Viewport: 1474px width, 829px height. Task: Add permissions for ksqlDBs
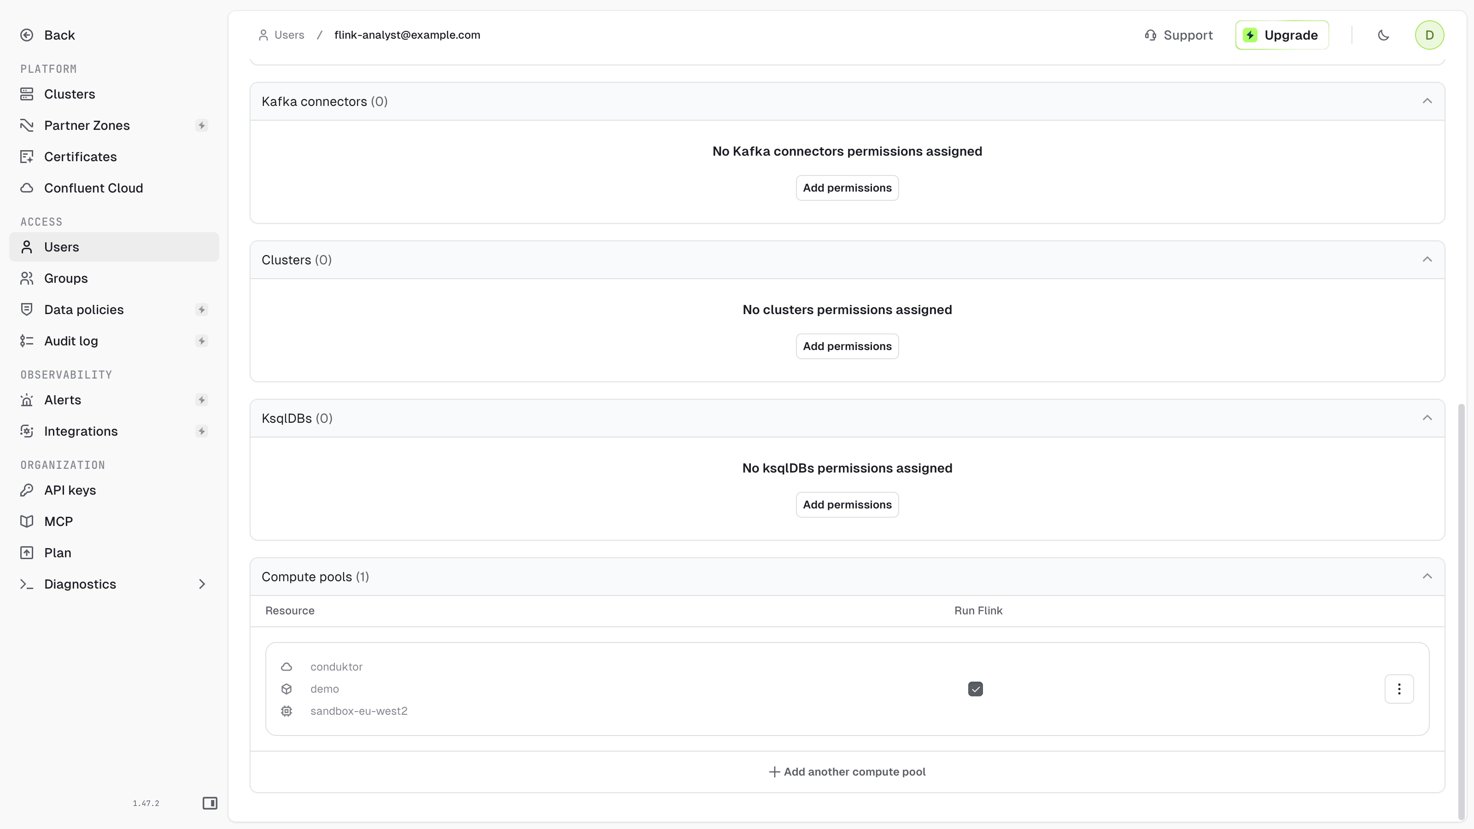pos(847,505)
